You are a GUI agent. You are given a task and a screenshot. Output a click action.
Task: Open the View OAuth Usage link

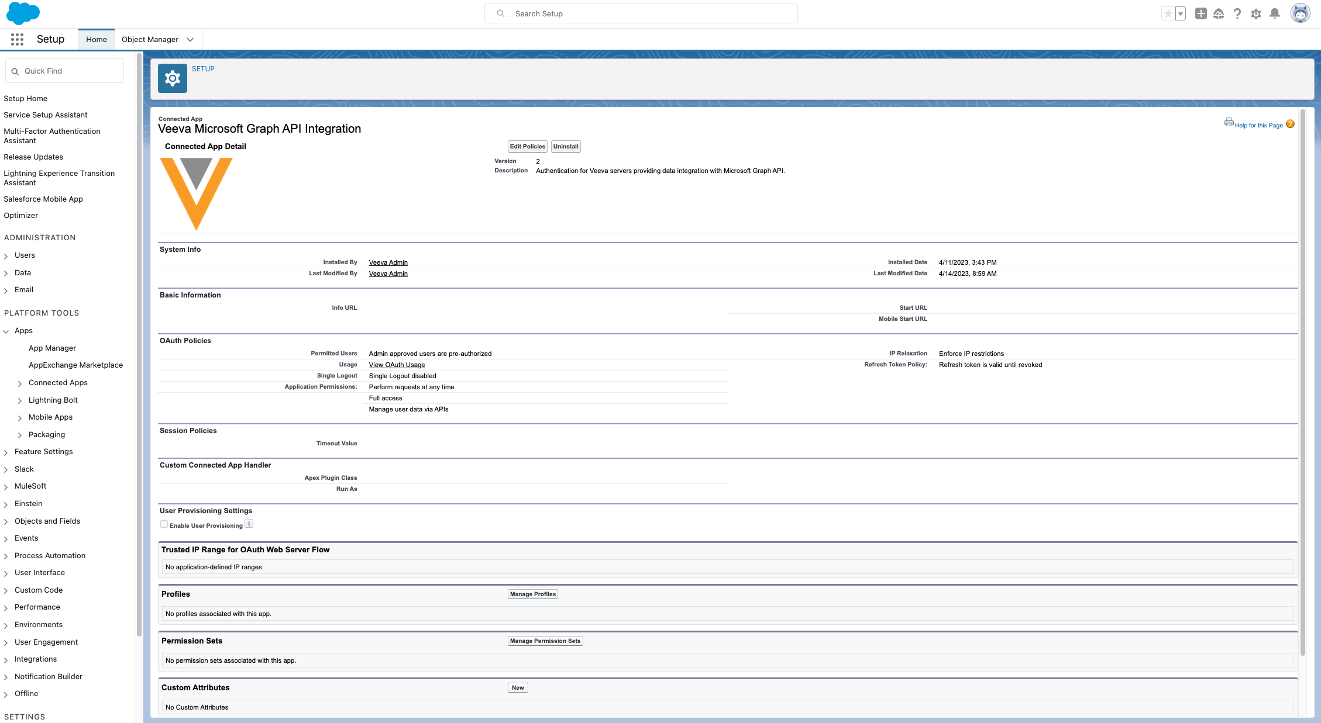click(x=397, y=365)
